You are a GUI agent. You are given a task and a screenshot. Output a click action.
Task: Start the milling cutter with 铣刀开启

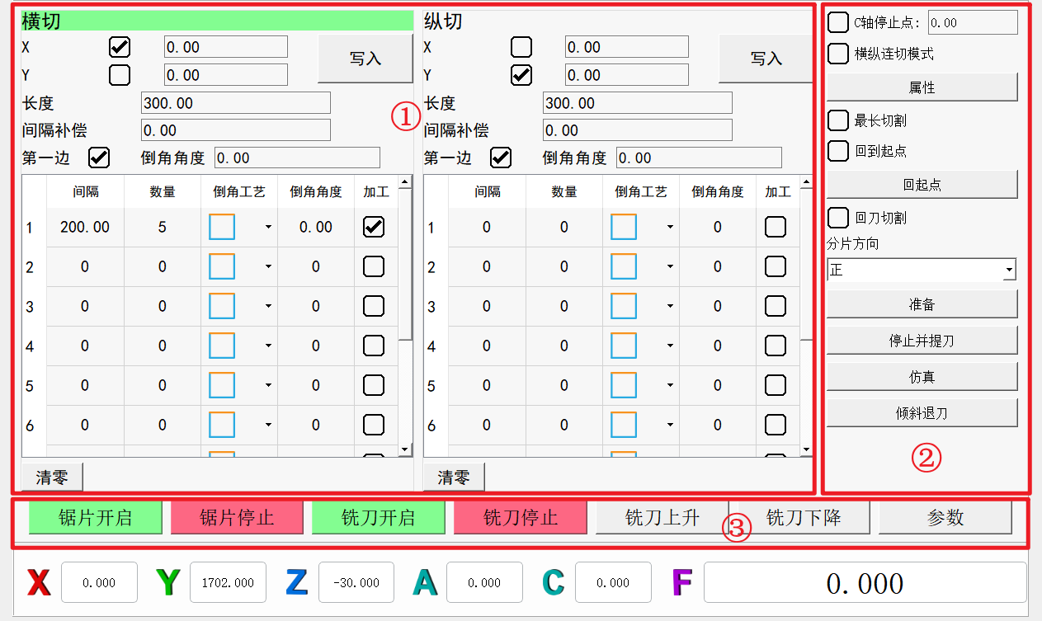(x=378, y=518)
